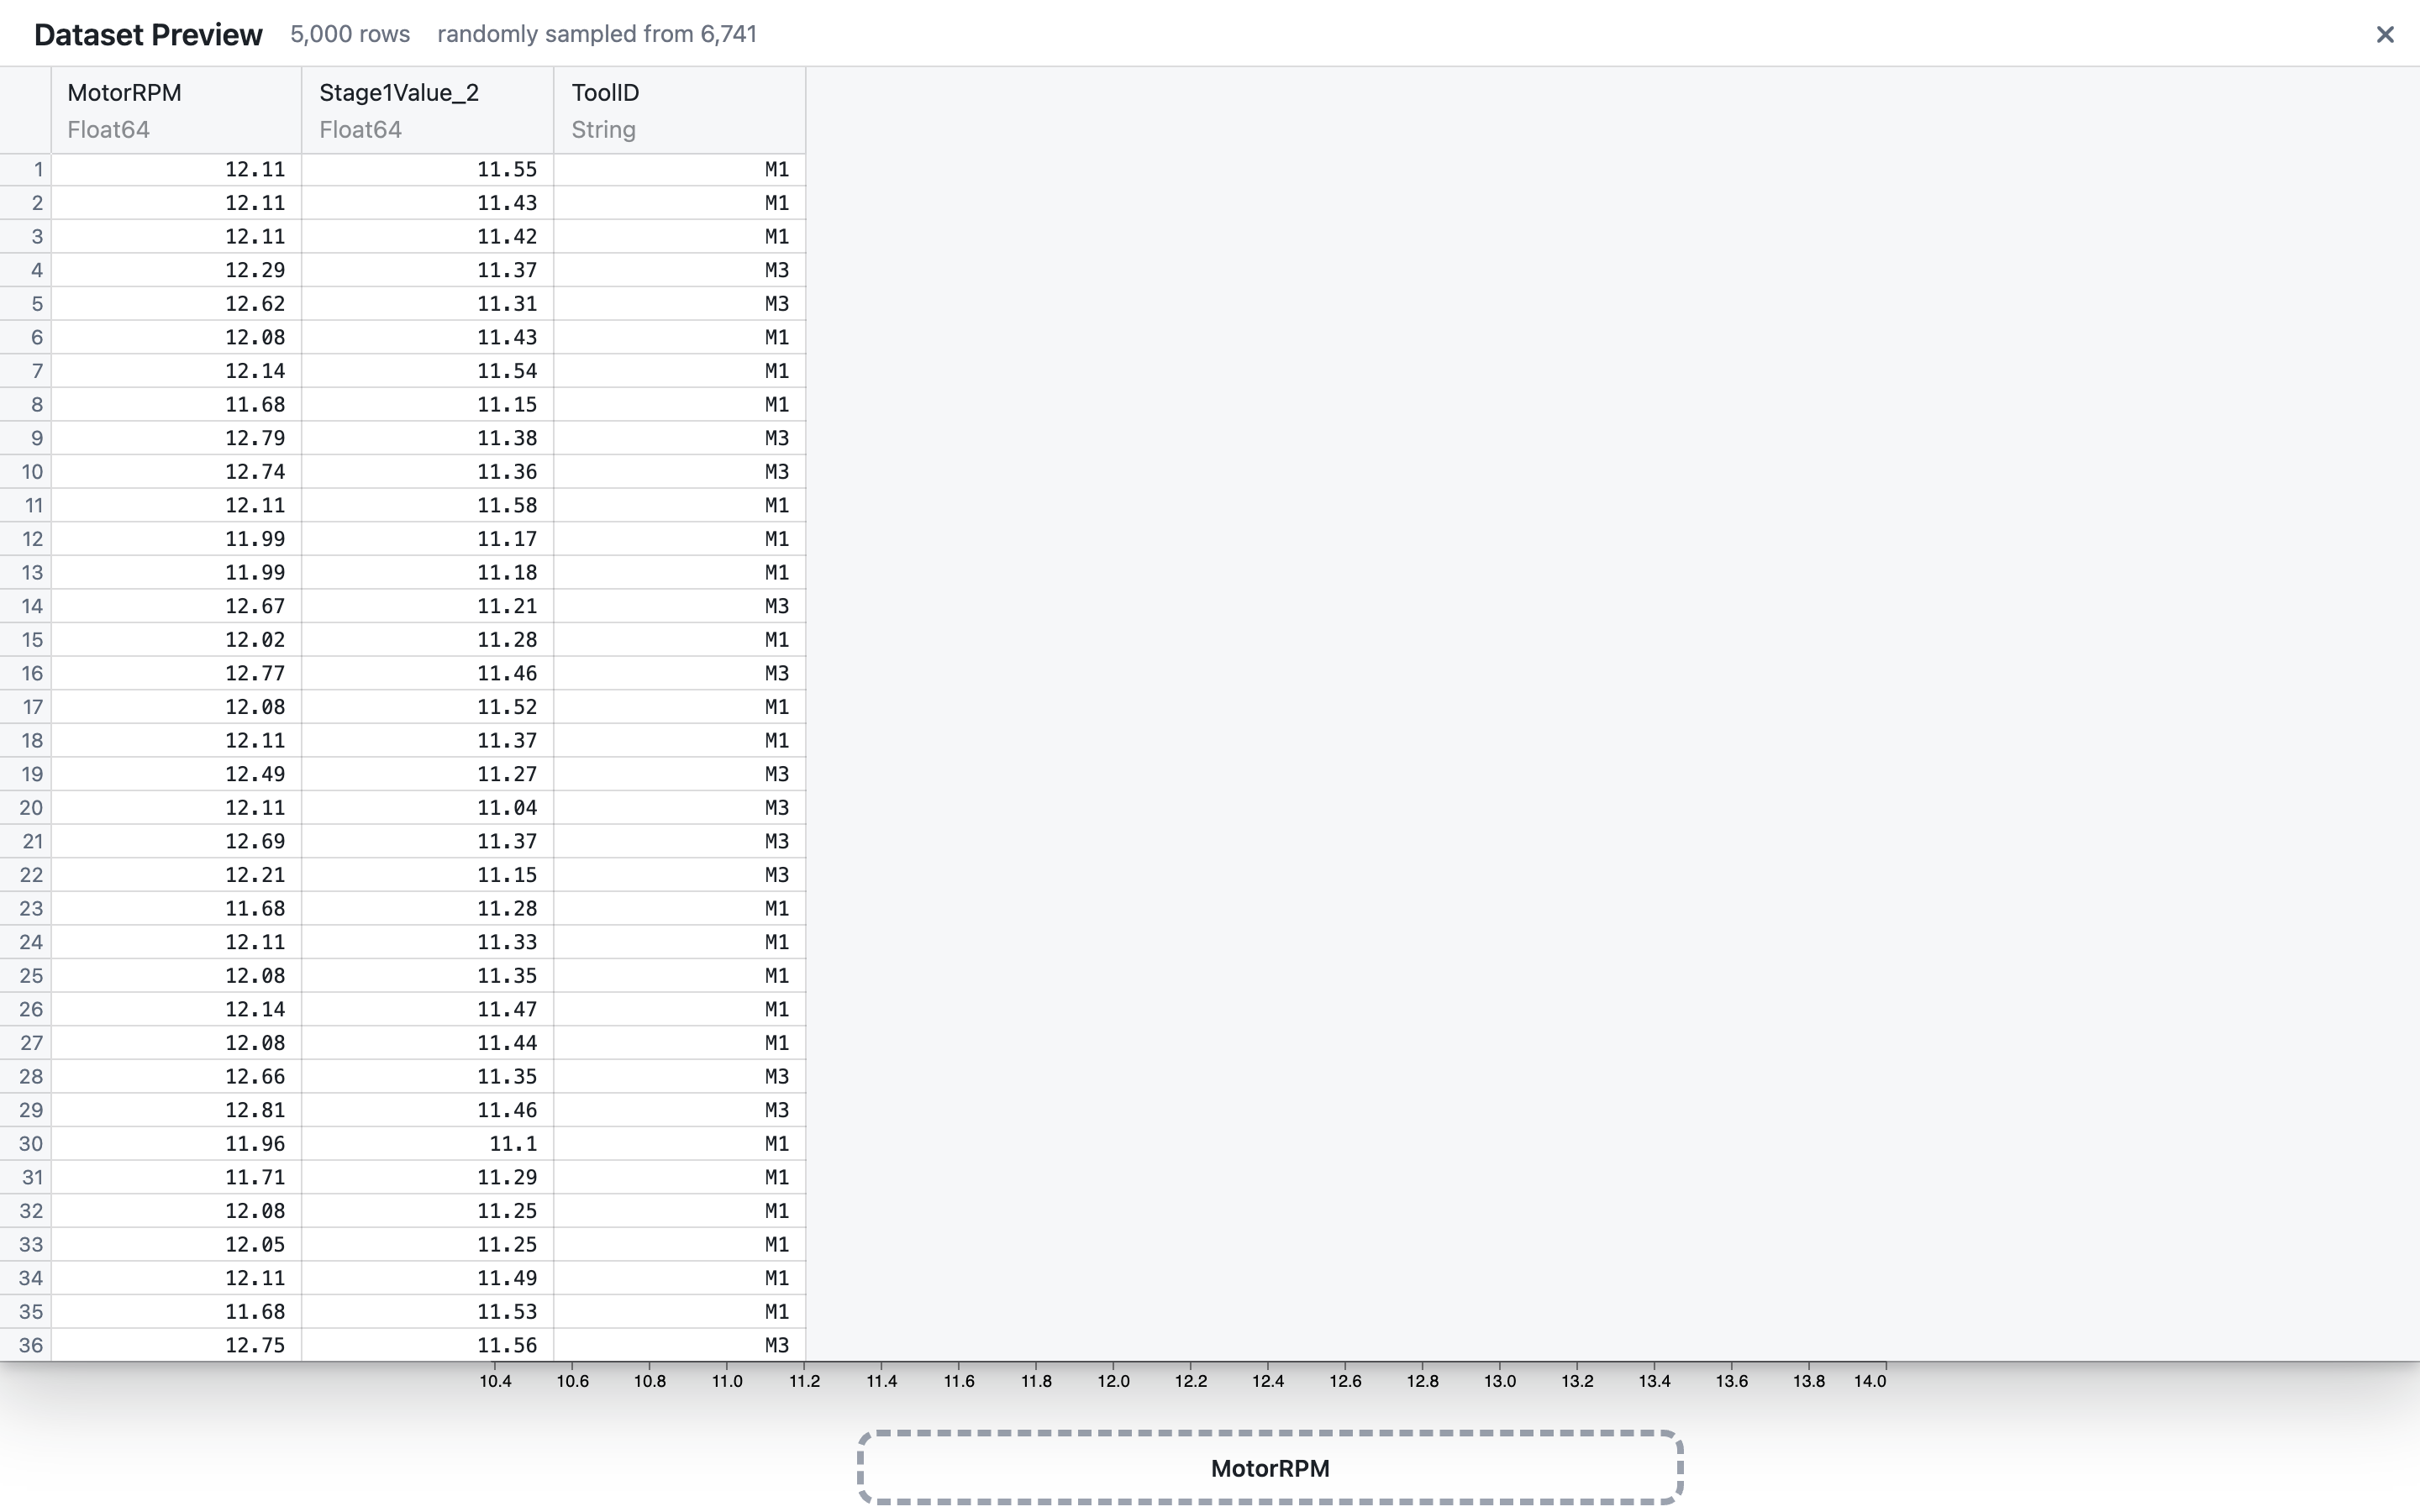Click the 14.0 axis tick label
This screenshot has height=1512, width=2420.
click(x=1870, y=1381)
